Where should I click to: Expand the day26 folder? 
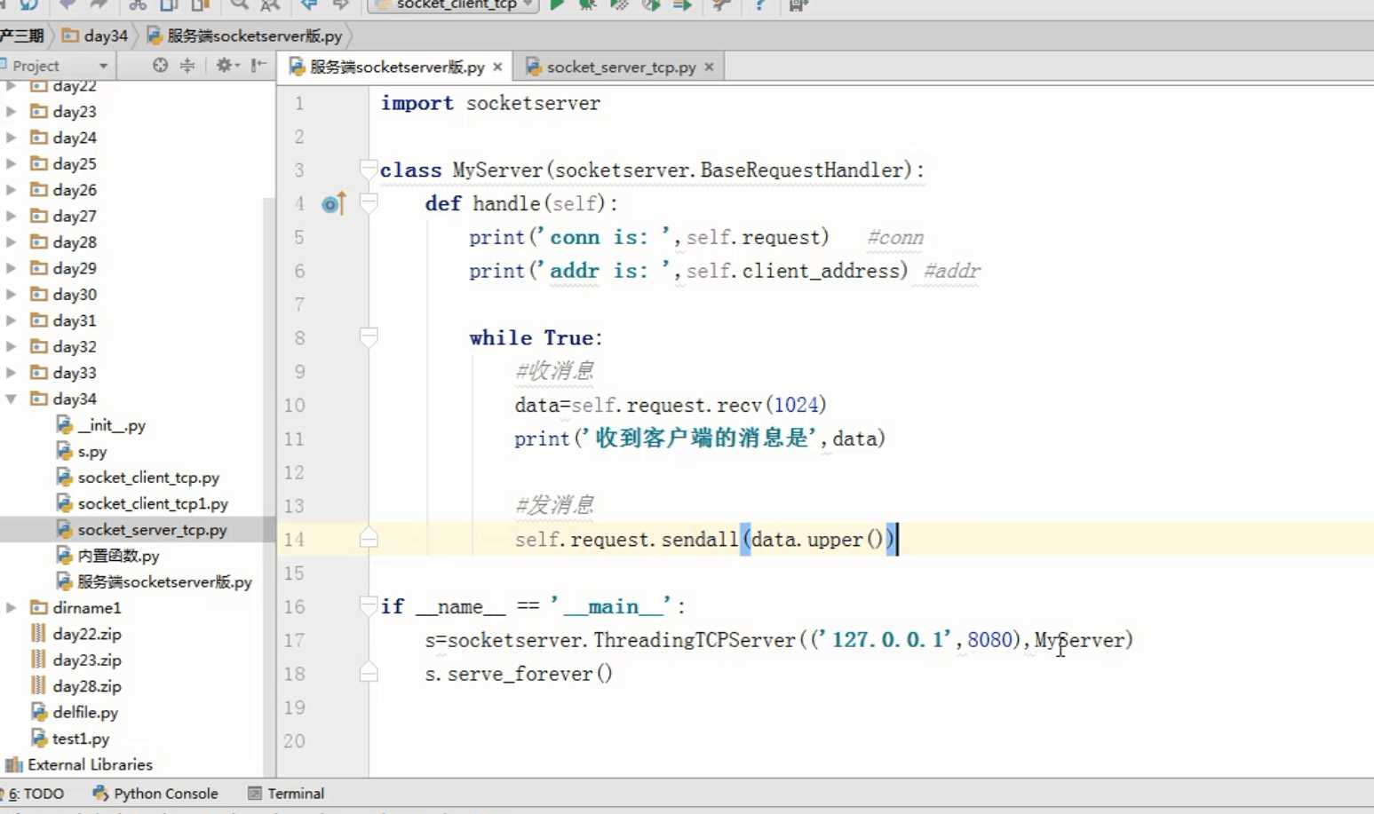click(x=11, y=190)
